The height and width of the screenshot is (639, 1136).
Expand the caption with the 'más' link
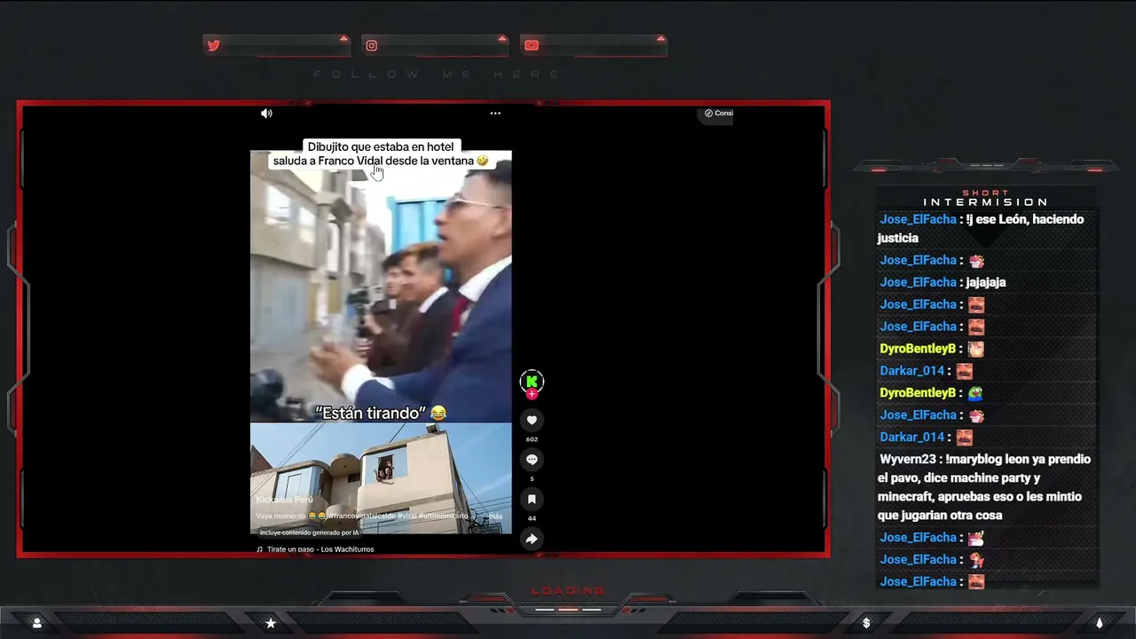495,516
